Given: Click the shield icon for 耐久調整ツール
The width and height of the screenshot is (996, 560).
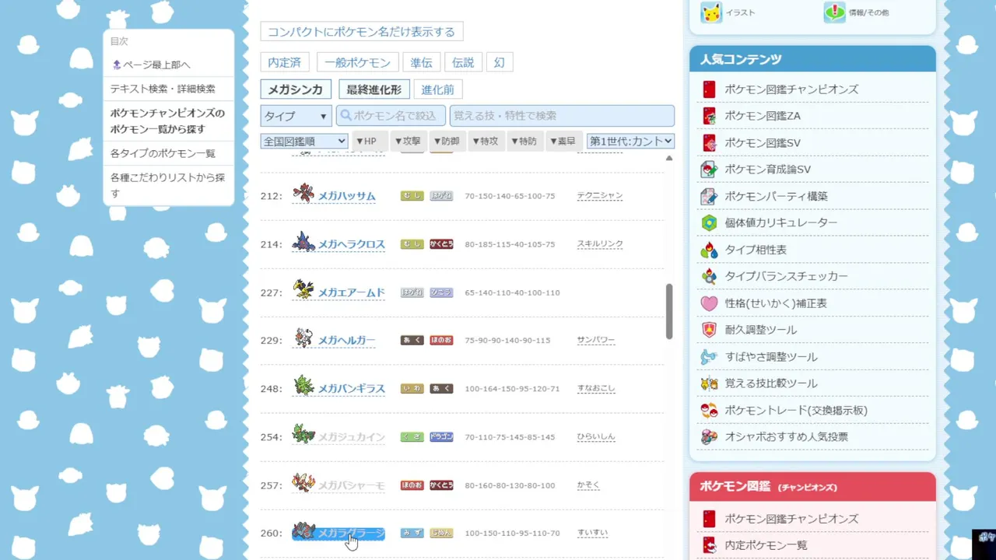Looking at the screenshot, I should (x=709, y=330).
